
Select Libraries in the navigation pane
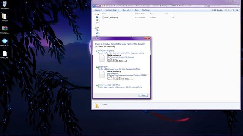pyautogui.click(x=97, y=28)
